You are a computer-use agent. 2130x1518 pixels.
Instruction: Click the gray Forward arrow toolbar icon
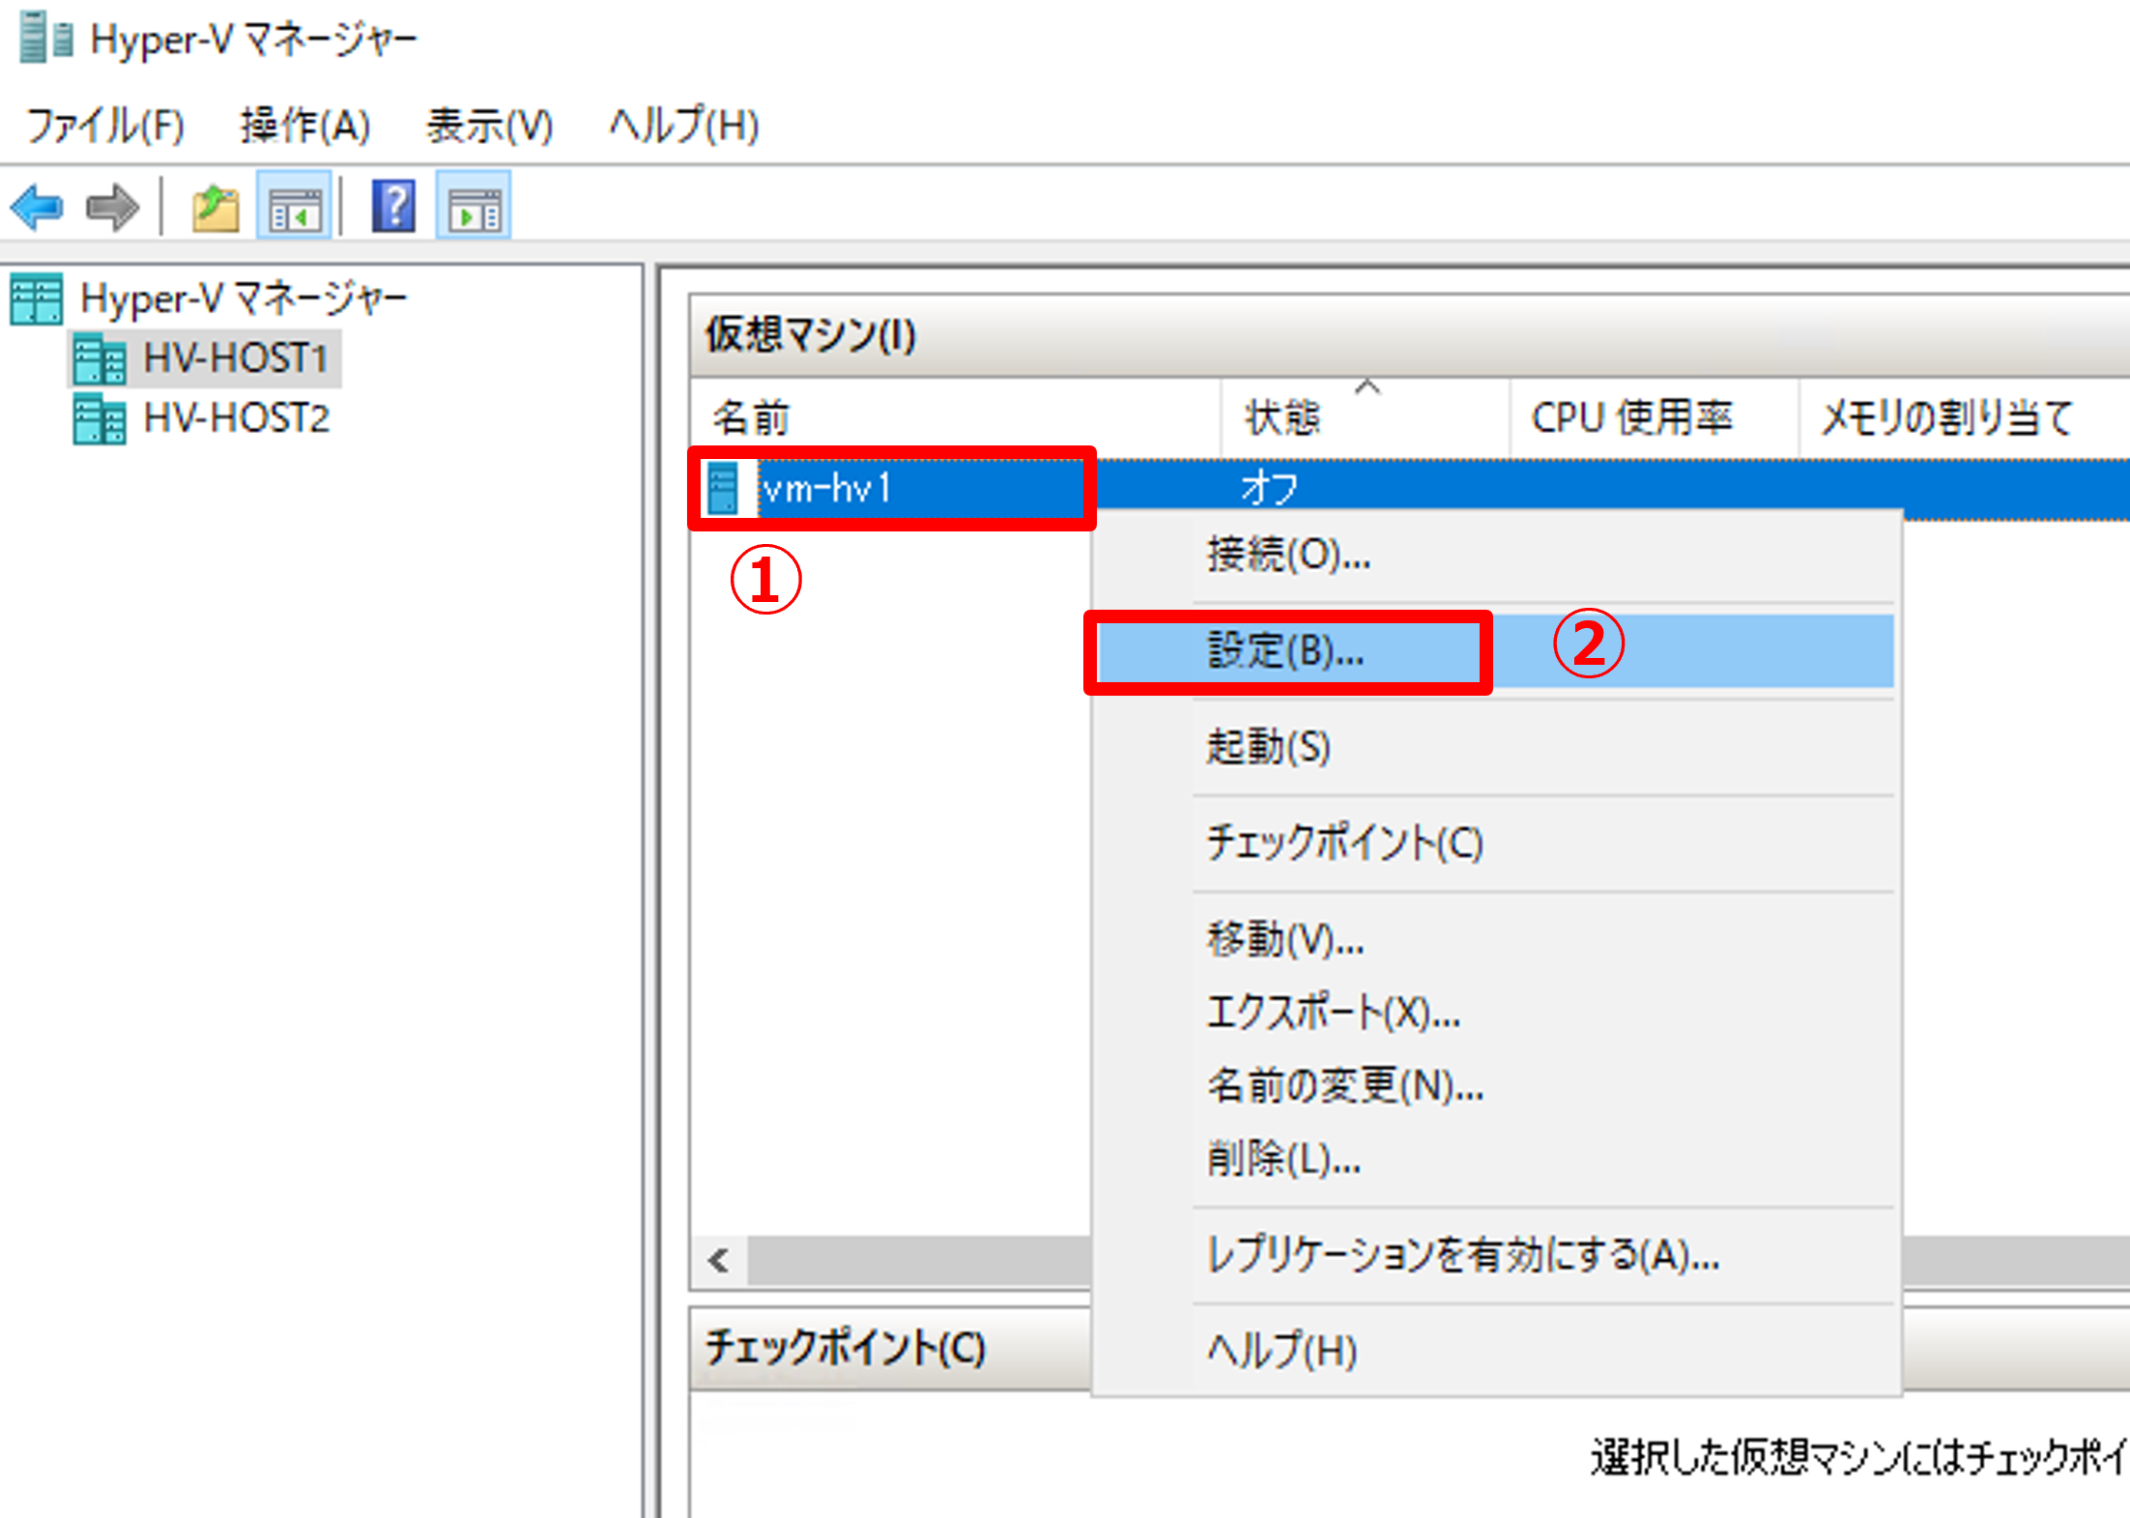coord(112,207)
